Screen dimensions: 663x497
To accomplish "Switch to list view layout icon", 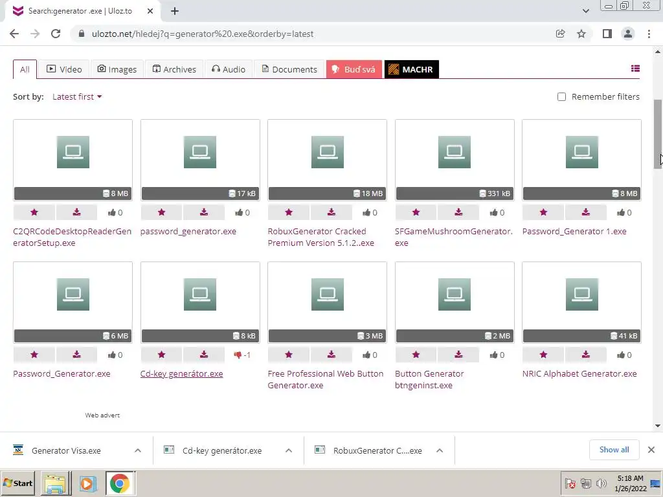I will point(635,69).
